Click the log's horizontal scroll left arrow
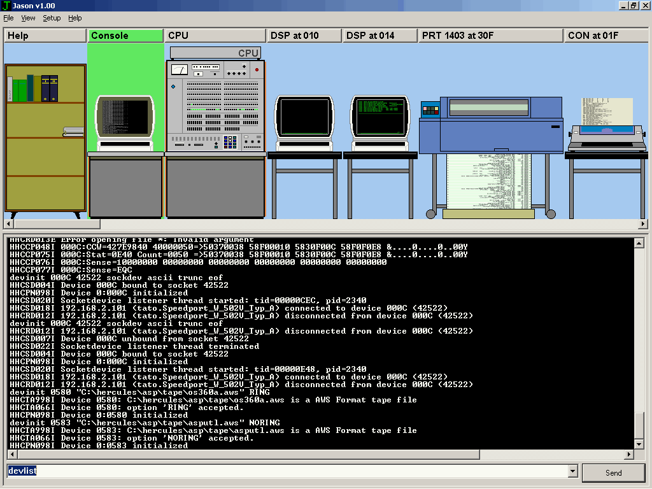The image size is (652, 489). (x=11, y=455)
